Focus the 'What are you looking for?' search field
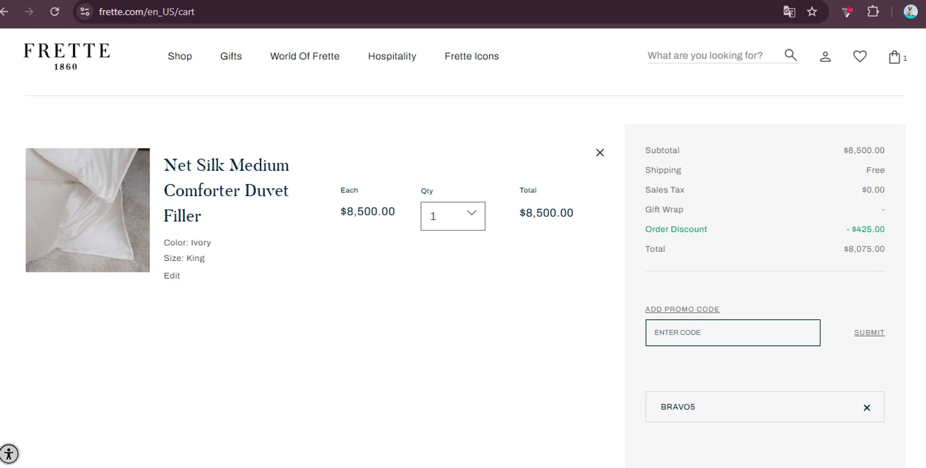Viewport: 926px width, 468px height. point(714,55)
